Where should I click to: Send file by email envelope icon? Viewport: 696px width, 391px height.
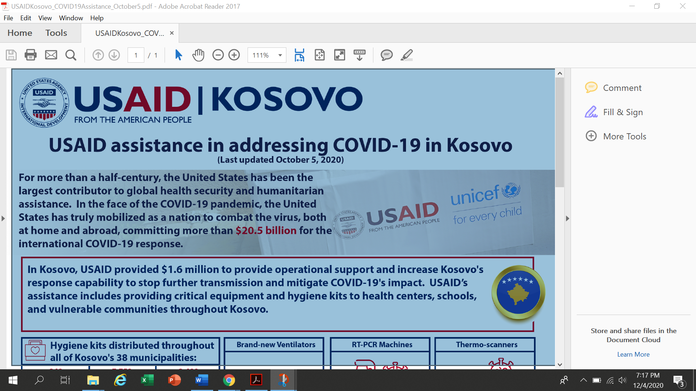(51, 55)
